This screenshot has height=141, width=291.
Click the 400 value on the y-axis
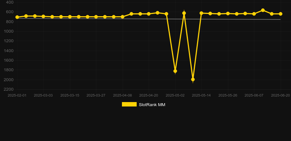coord(10,3)
